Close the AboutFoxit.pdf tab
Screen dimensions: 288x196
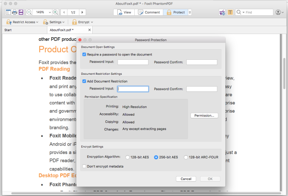point(89,30)
